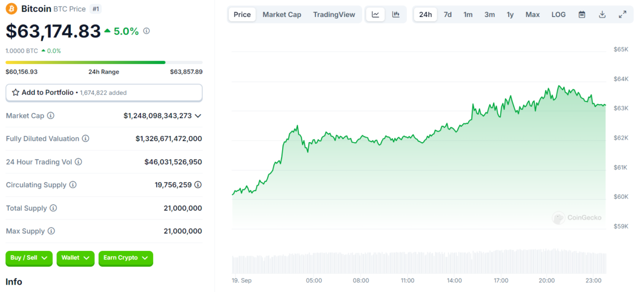Set chart range to 1m
Image resolution: width=640 pixels, height=292 pixels.
coord(468,14)
